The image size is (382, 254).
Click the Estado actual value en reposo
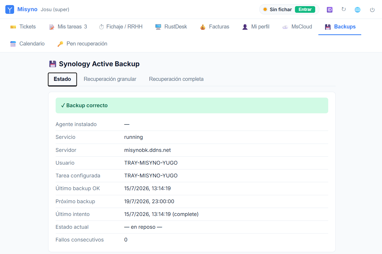(143, 227)
